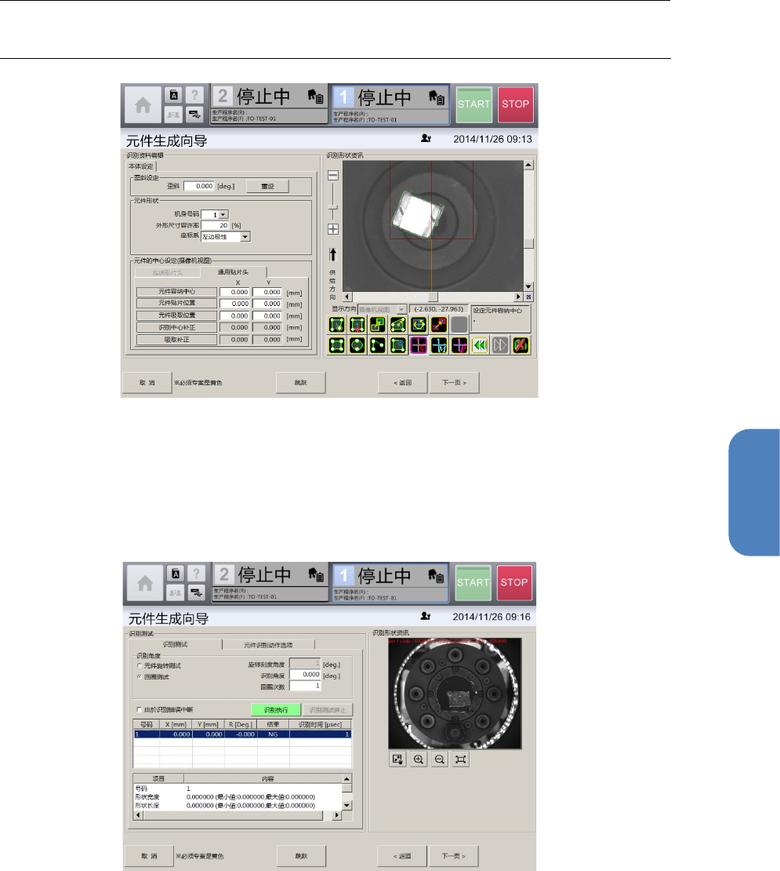Open the 识别测试 tab

pyautogui.click(x=176, y=644)
